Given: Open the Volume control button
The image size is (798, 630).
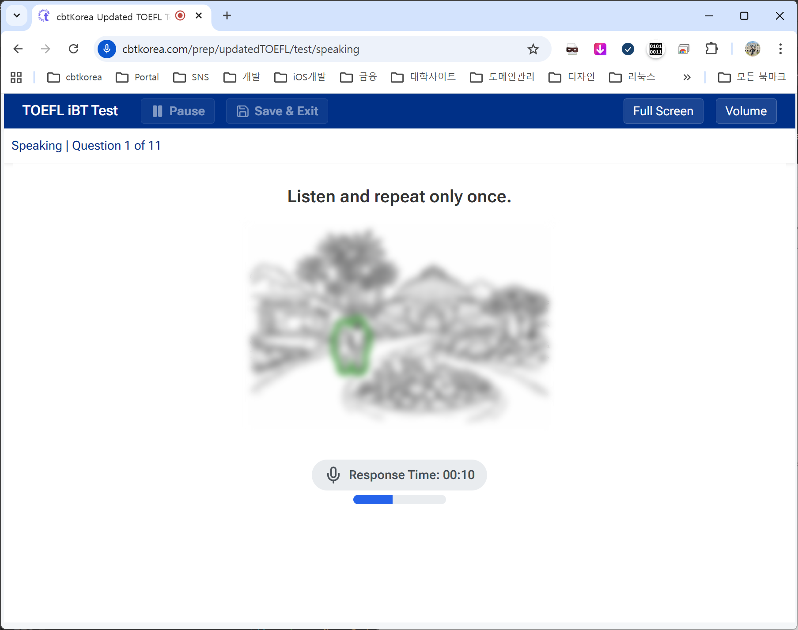Looking at the screenshot, I should [x=746, y=111].
